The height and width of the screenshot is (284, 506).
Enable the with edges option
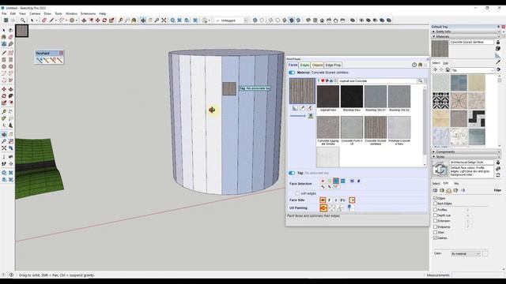(x=297, y=193)
